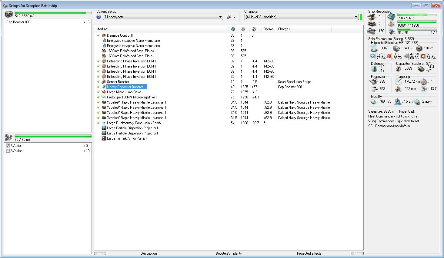Click the launcher hardpoints icon in Ship Resources
The width and height of the screenshot is (444, 258).
[372, 24]
